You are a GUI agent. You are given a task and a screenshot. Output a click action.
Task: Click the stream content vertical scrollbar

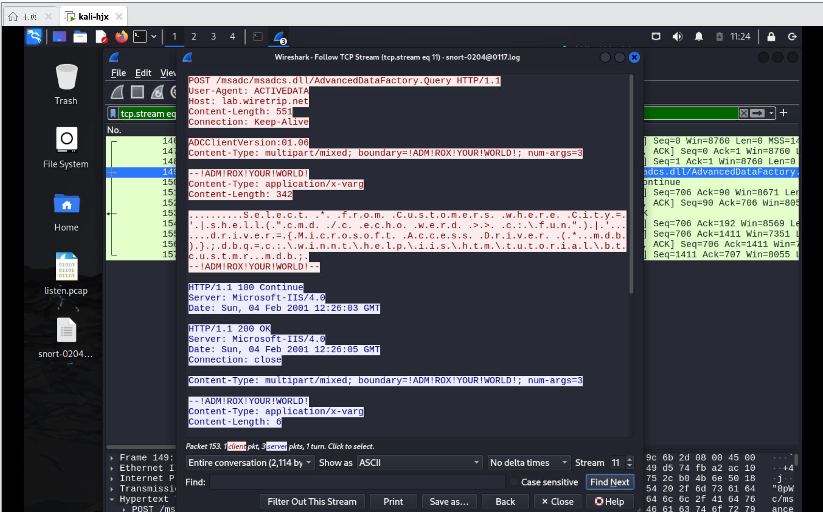(631, 184)
